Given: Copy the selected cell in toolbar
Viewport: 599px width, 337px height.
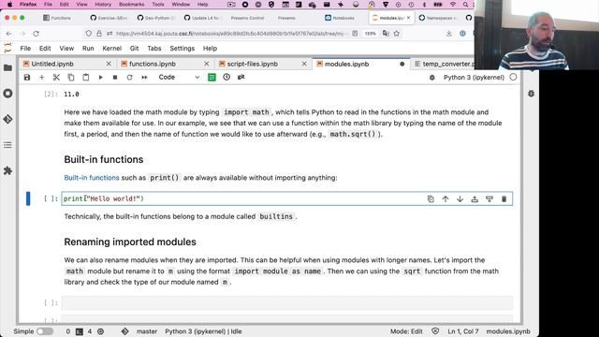Looking at the screenshot, I should (71, 77).
